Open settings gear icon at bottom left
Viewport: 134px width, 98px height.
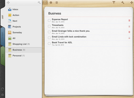pos(2,95)
